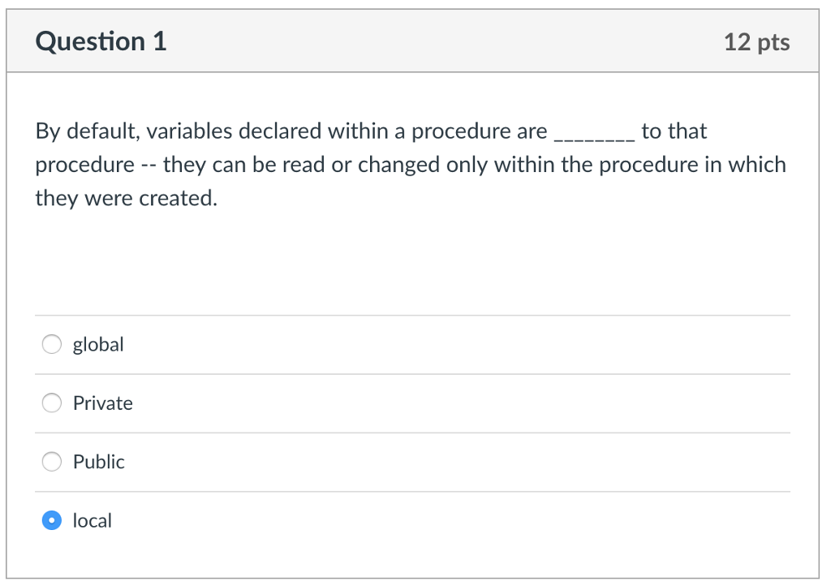Select the global radio button

pos(51,344)
